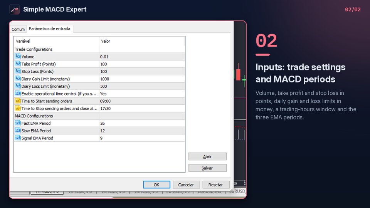Click the Stop Loss (Points) row icon
370x208 pixels.
[x=18, y=71]
